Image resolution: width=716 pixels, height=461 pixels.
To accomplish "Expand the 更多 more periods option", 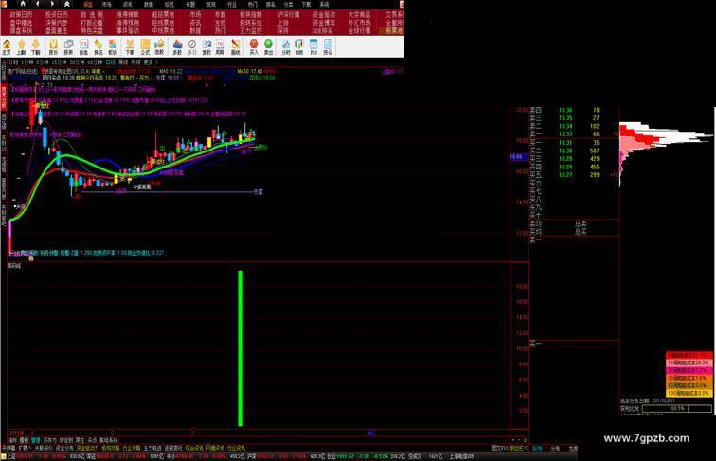I will point(151,62).
